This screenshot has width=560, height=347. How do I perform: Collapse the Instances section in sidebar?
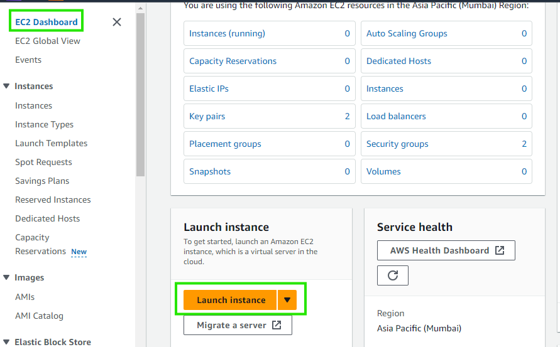(x=6, y=87)
